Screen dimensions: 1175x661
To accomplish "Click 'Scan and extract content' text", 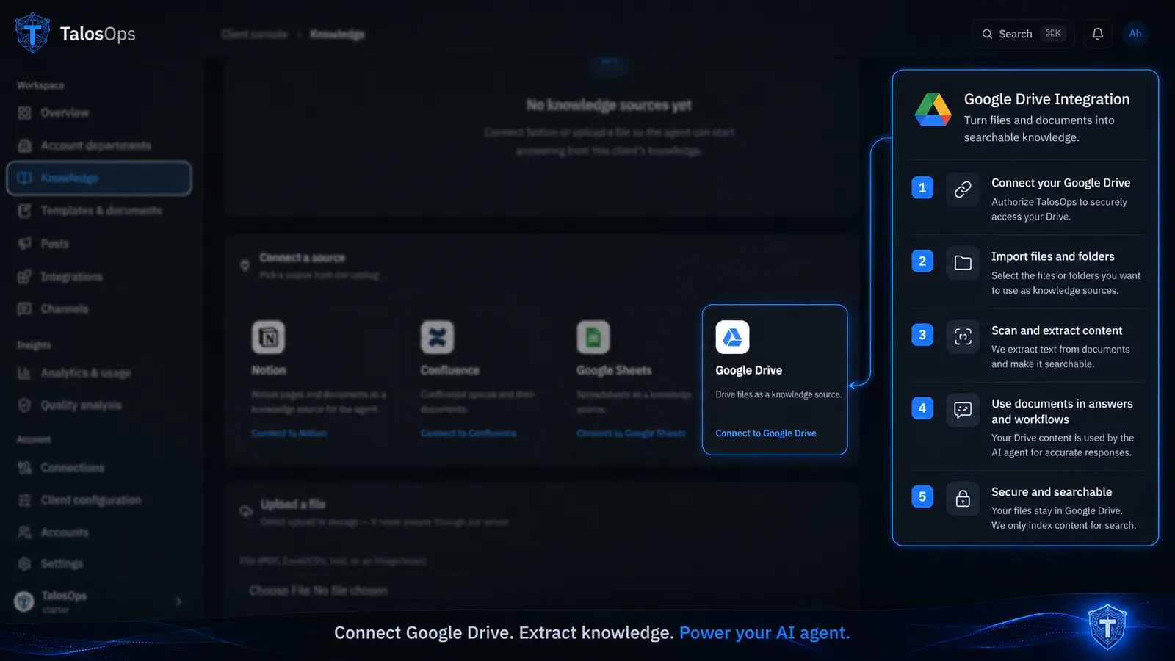I will pos(1057,330).
